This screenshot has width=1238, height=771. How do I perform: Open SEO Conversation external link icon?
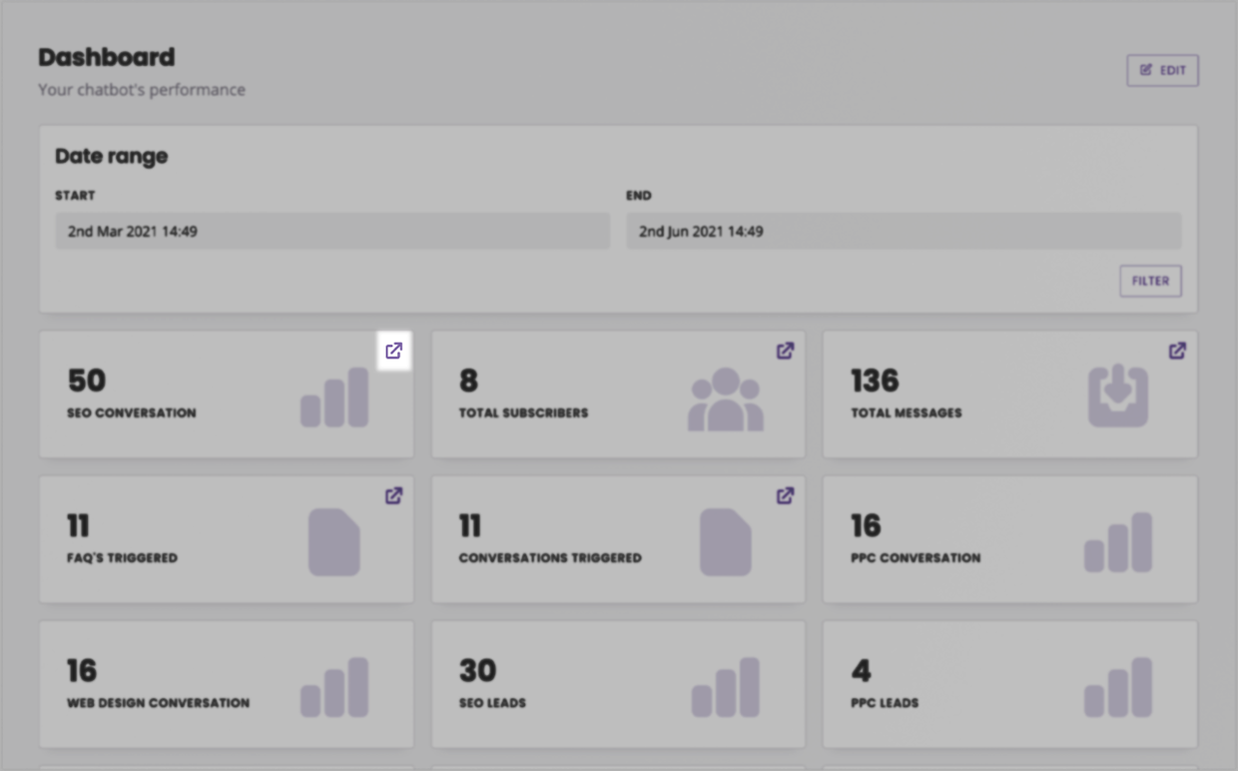click(394, 351)
